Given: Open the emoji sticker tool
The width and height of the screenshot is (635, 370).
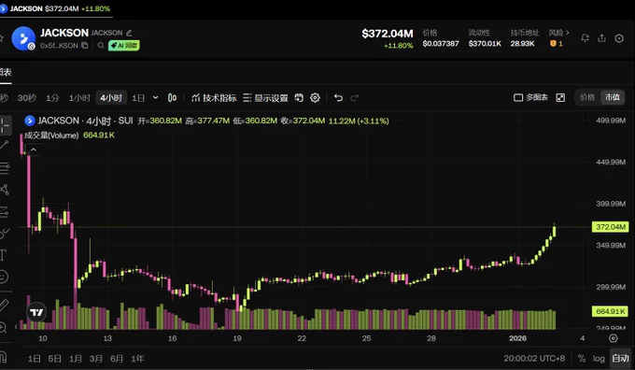Looking at the screenshot, I should coord(3,277).
